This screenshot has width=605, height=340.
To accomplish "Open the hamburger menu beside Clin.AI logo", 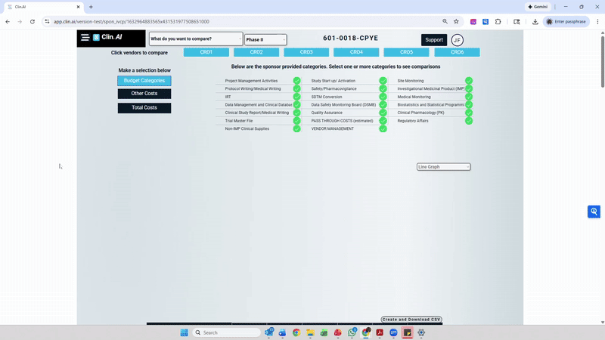I will click(85, 37).
